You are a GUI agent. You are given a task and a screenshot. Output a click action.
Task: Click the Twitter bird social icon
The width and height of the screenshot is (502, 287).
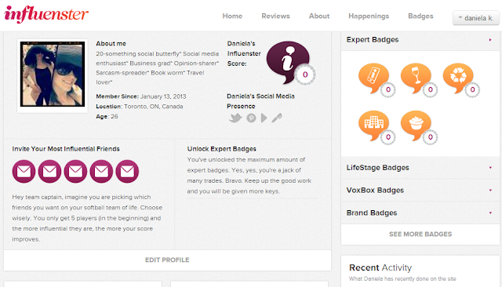pos(235,118)
